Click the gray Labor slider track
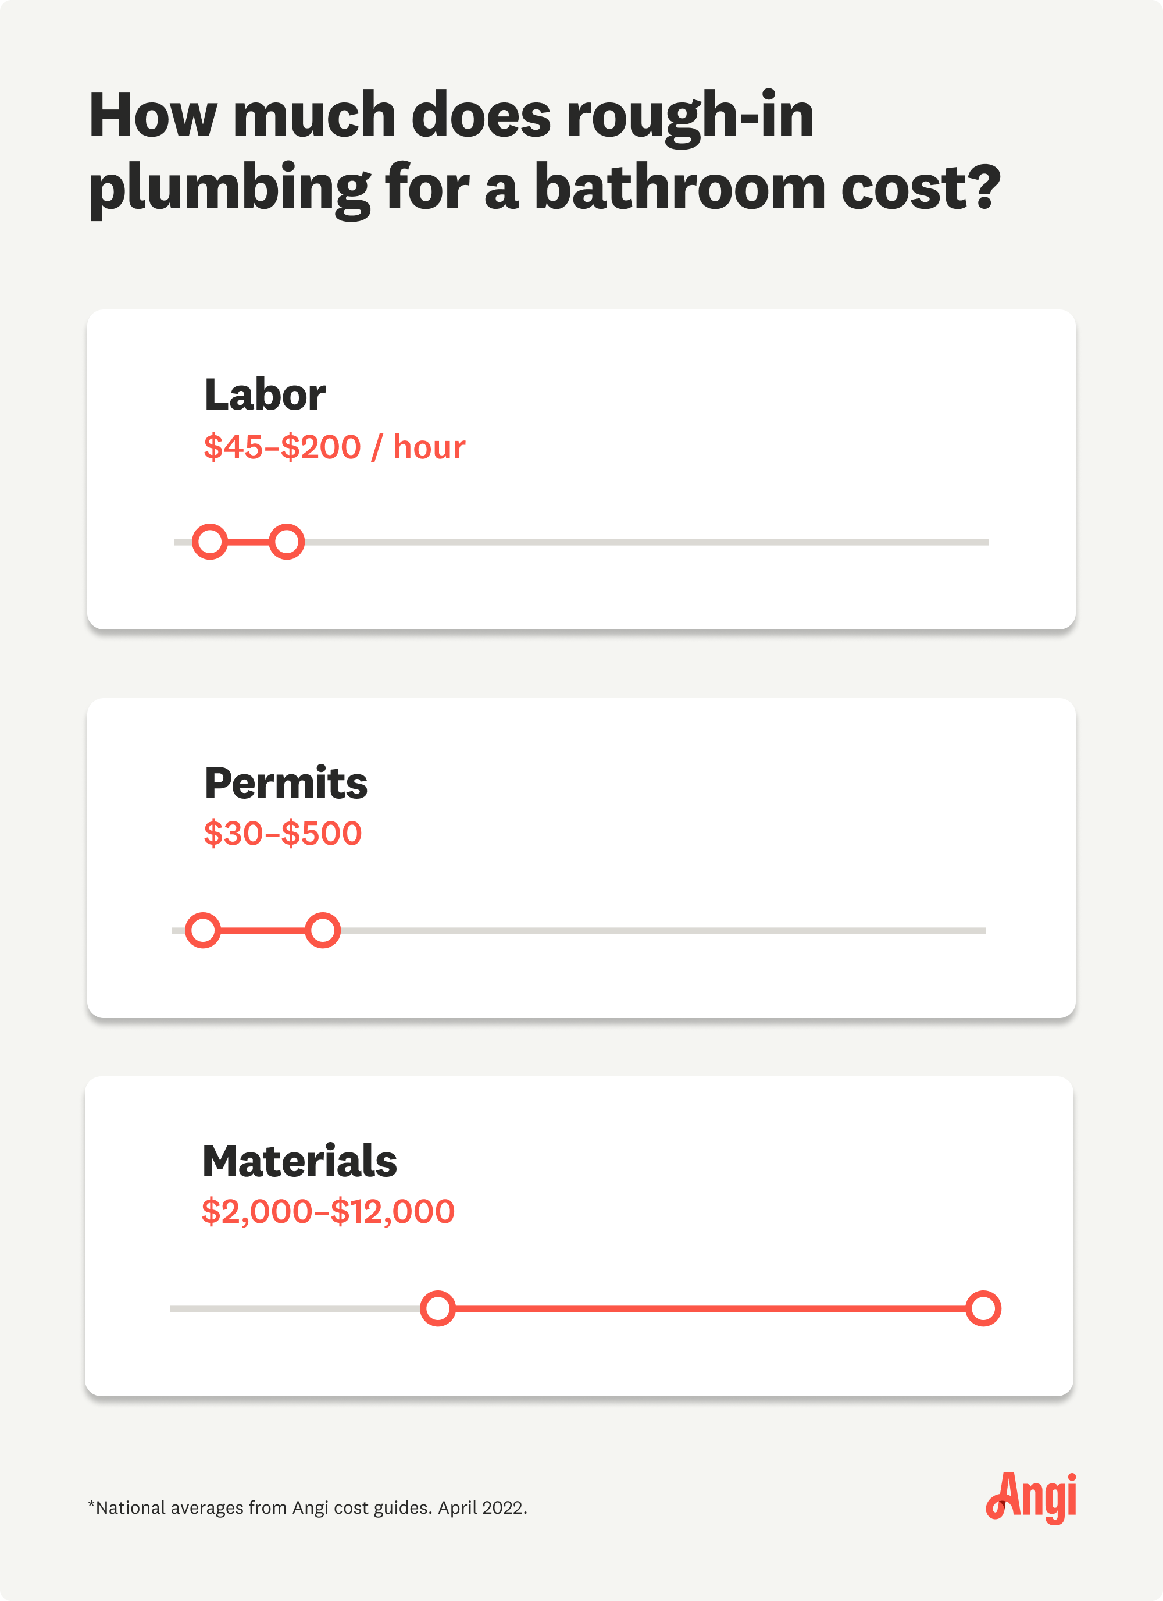 635,542
